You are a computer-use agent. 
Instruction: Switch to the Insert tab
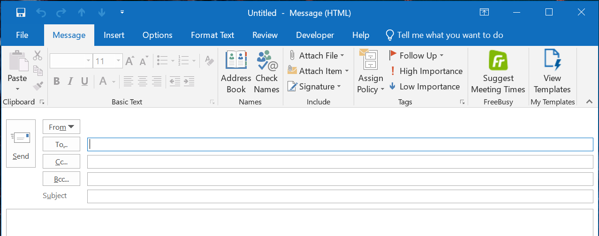click(x=114, y=35)
